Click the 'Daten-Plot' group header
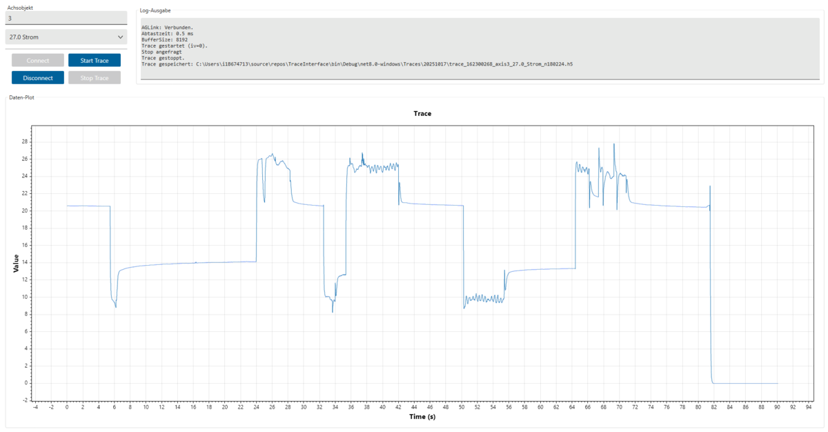Image resolution: width=828 pixels, height=432 pixels. pos(22,97)
